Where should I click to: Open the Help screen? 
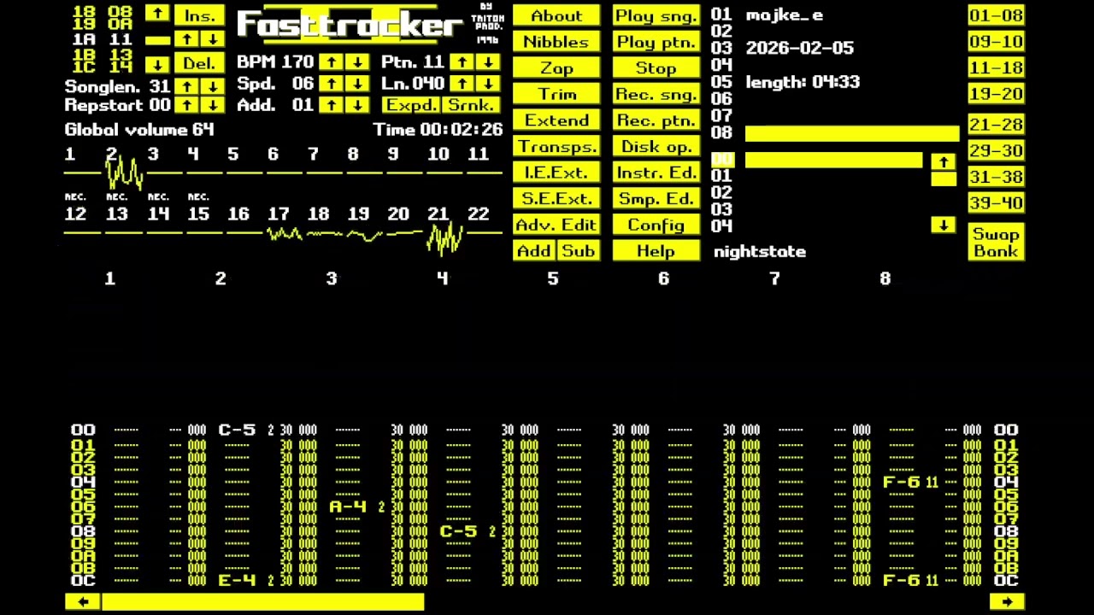[656, 250]
